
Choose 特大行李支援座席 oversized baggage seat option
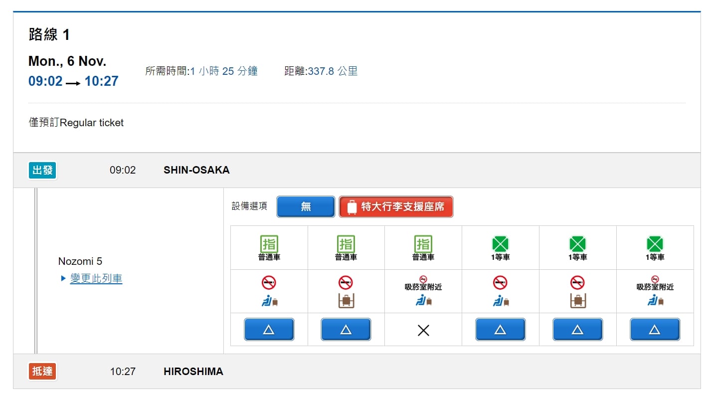[396, 206]
